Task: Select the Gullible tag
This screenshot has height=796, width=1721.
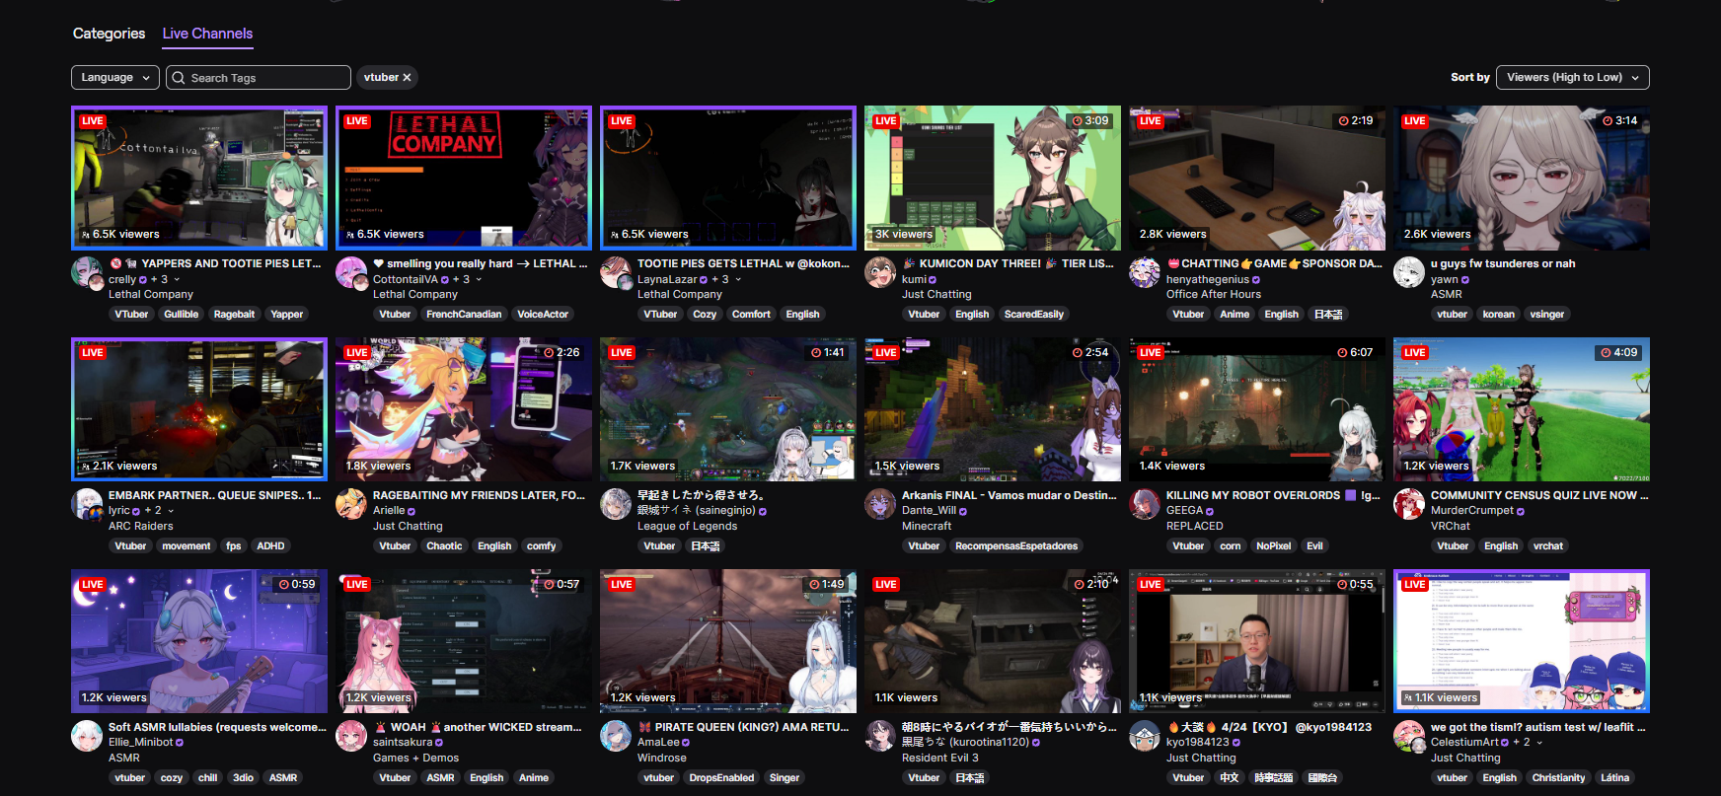Action: (x=182, y=314)
